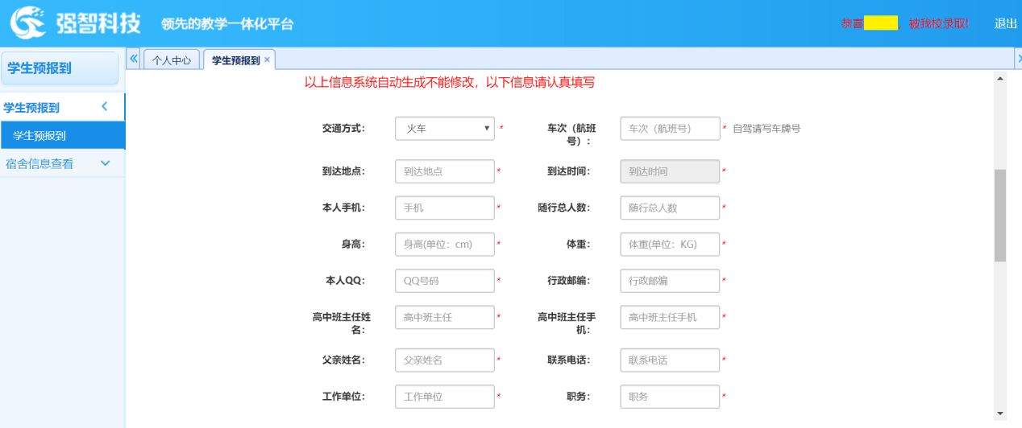Viewport: 1022px width, 428px height.
Task: Open the 交通方式 dropdown
Action: [x=444, y=129]
